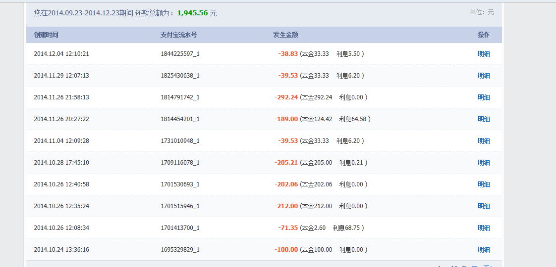Click the 2014.10.26 12:40:58 timestamp
Image resolution: width=556 pixels, height=267 pixels.
click(61, 184)
